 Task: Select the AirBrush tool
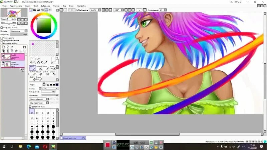39,68
